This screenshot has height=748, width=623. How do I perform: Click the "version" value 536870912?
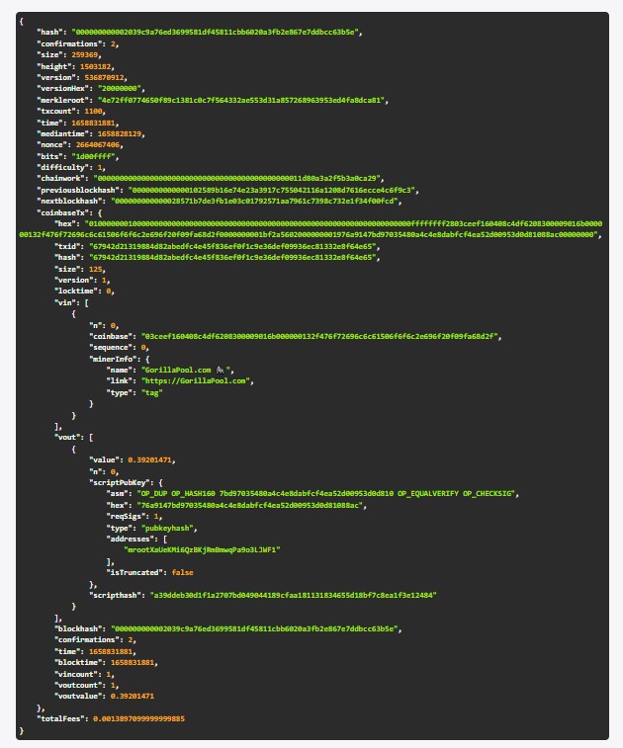coord(104,77)
